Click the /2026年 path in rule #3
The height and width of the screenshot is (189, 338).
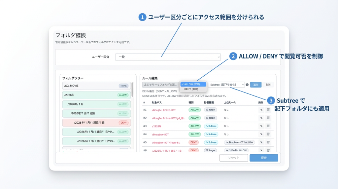click(x=156, y=126)
